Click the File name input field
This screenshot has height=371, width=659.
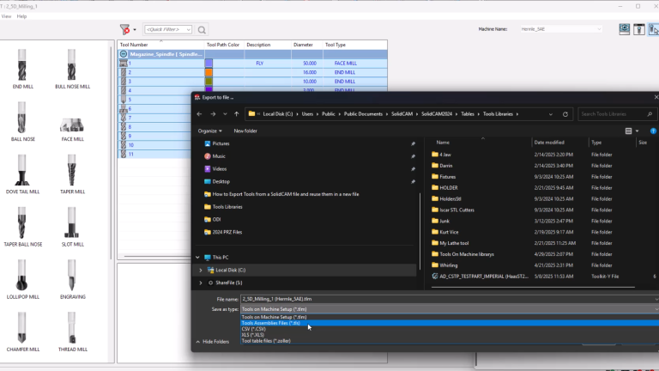450,299
